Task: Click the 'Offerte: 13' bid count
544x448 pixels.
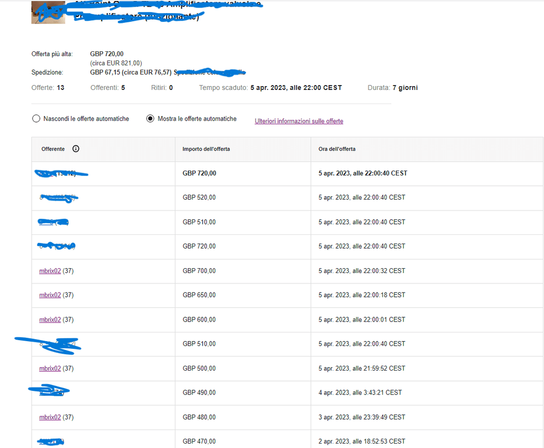Action: coord(48,88)
